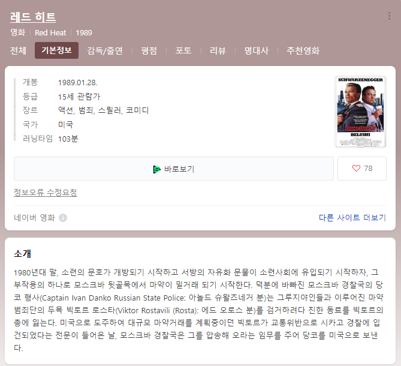Click the 1989 year label in header
401x366 pixels.
pyautogui.click(x=84, y=32)
